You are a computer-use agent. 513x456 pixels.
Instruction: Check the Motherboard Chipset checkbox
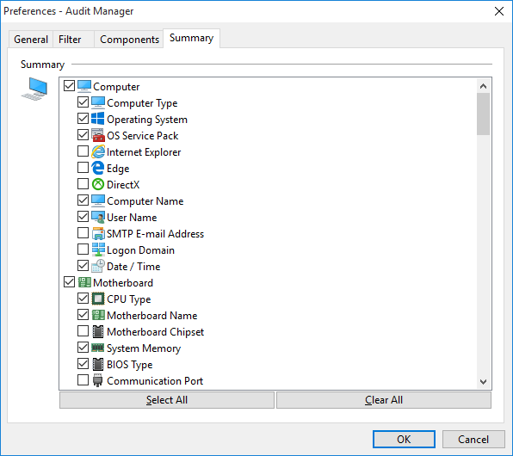point(83,331)
